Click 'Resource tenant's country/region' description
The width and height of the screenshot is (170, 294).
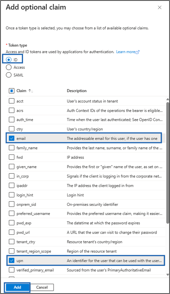pyautogui.click(x=95, y=242)
